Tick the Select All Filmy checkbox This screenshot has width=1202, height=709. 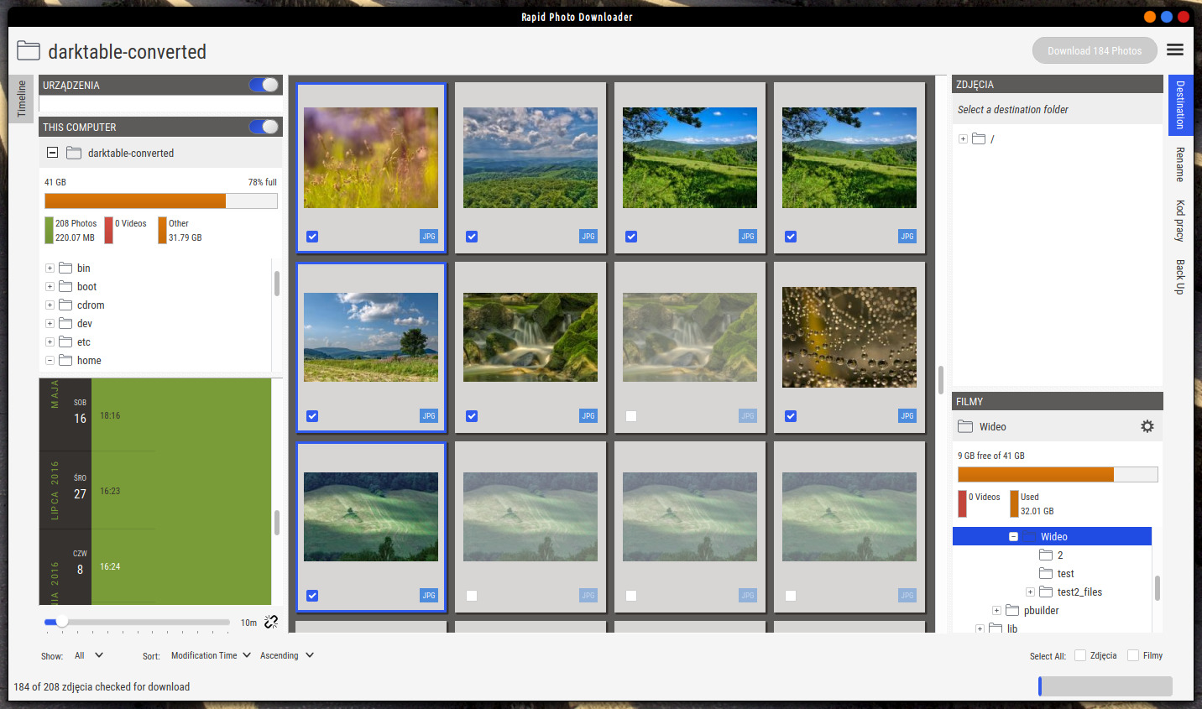click(x=1133, y=655)
